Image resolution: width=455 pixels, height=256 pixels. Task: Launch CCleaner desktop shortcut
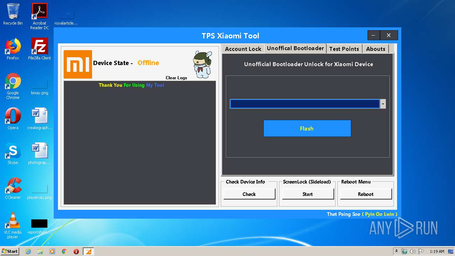coord(13,188)
